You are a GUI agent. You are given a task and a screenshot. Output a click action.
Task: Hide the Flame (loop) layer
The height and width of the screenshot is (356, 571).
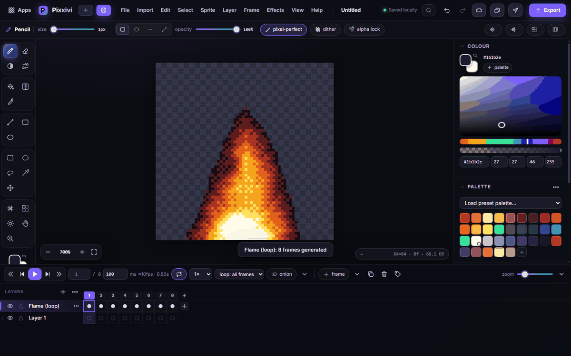(x=10, y=306)
